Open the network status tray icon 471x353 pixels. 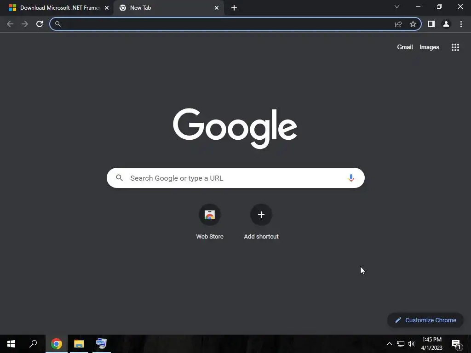coord(401,344)
